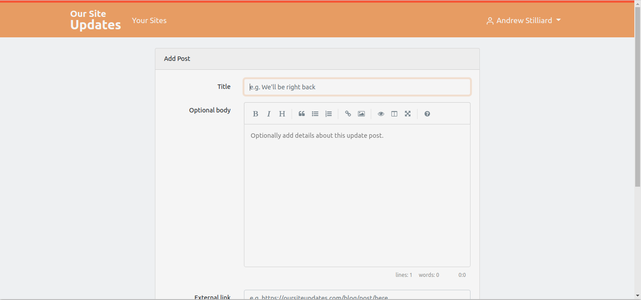Screen dimensions: 641x300
Task: Insert an image using the picture icon
Action: click(361, 114)
